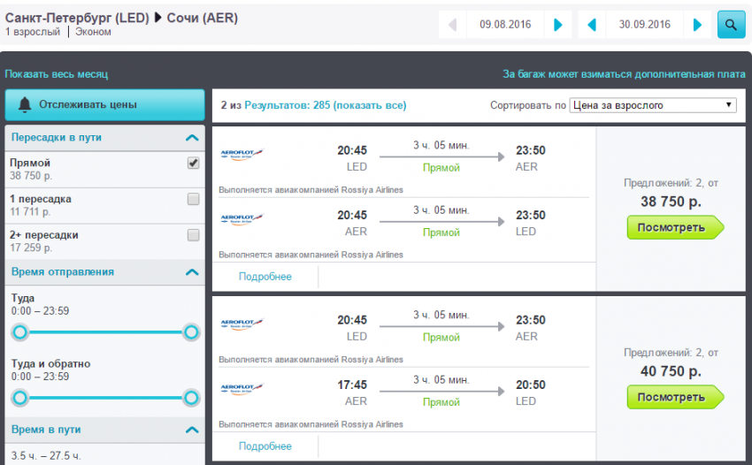Click Посмотреть button for 38 750 р. offer
This screenshot has height=465, width=752.
(674, 227)
